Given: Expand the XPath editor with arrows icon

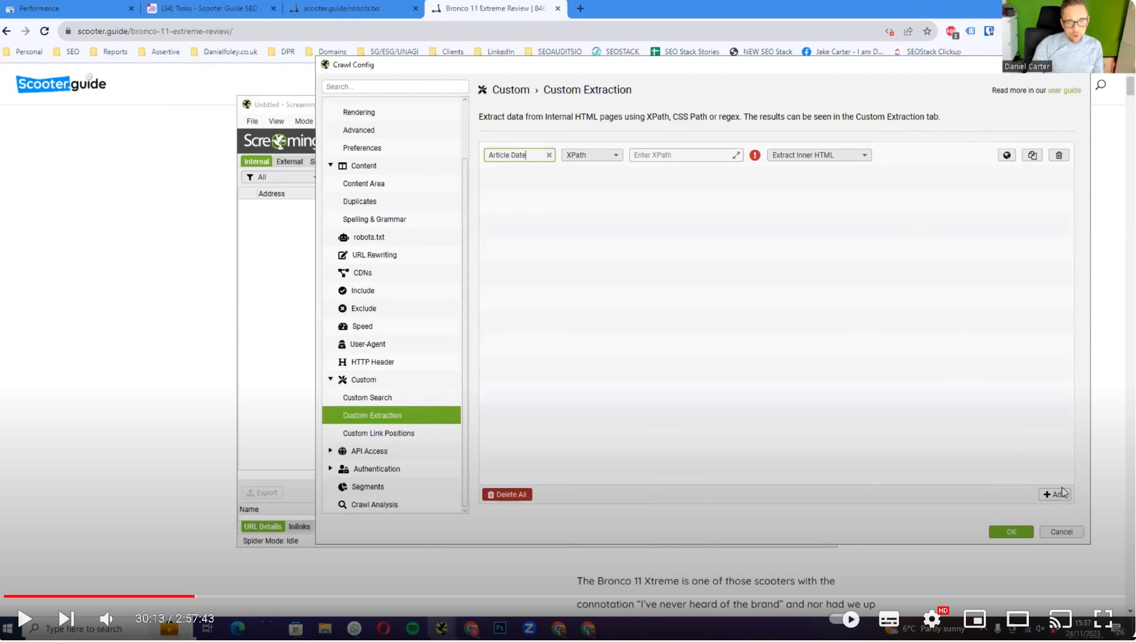Looking at the screenshot, I should tap(736, 155).
